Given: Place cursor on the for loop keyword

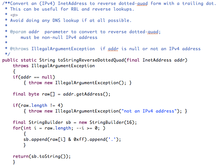Looking at the screenshot, I should point(17,128).
